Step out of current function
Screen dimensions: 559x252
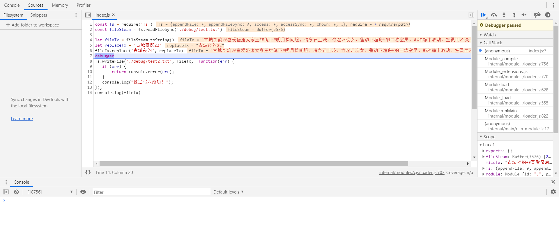(x=514, y=15)
